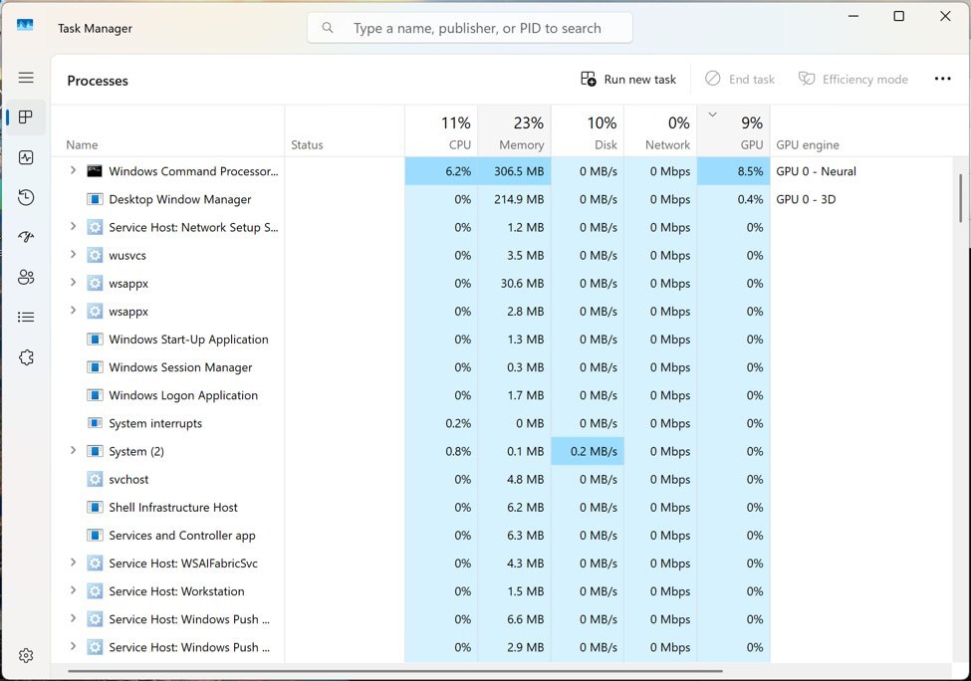Image resolution: width=971 pixels, height=681 pixels.
Task: Click the Service Host: WSAIFabricSvc gear icon
Action: tap(95, 564)
